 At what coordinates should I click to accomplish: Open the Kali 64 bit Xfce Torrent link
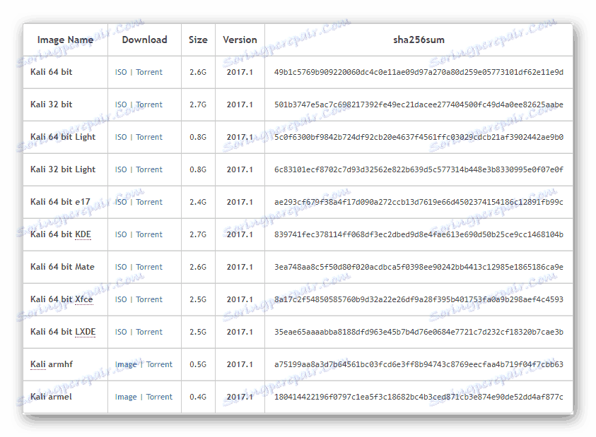click(149, 299)
